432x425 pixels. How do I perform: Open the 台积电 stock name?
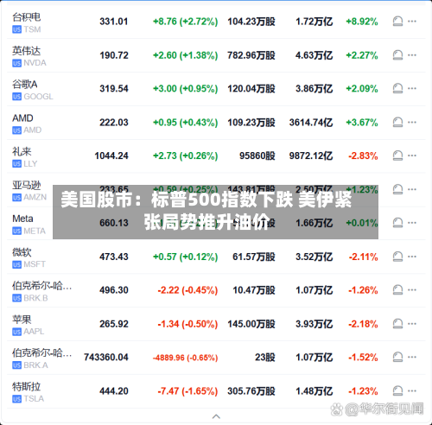click(x=26, y=17)
